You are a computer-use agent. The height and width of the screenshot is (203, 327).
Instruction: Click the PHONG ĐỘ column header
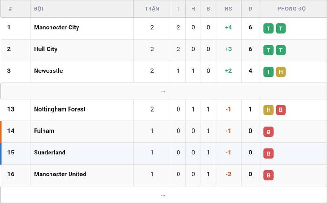(x=291, y=9)
